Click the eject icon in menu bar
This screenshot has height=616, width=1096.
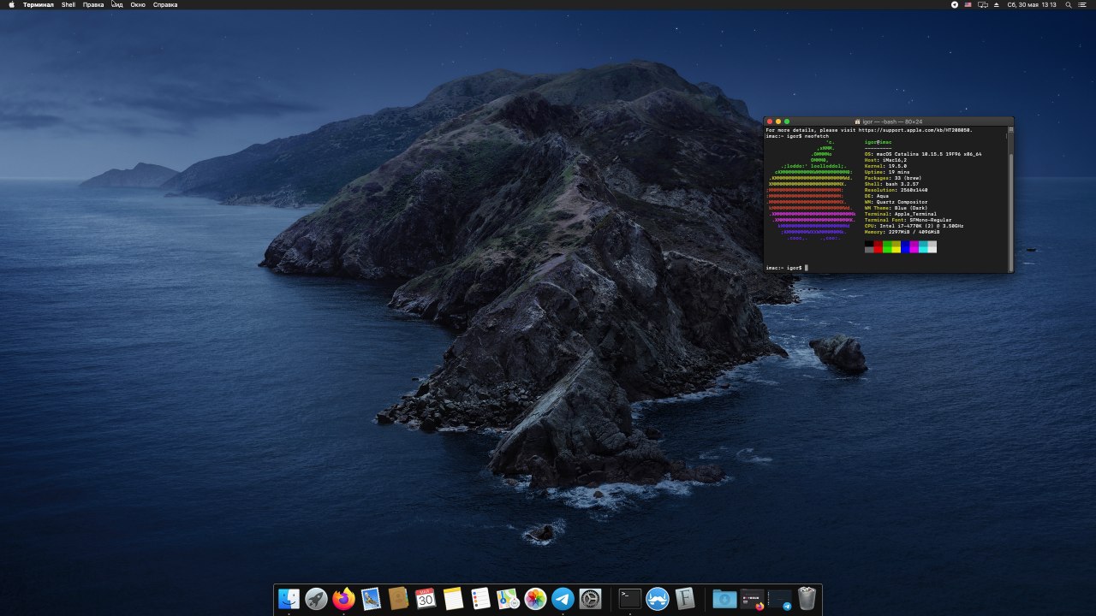997,4
